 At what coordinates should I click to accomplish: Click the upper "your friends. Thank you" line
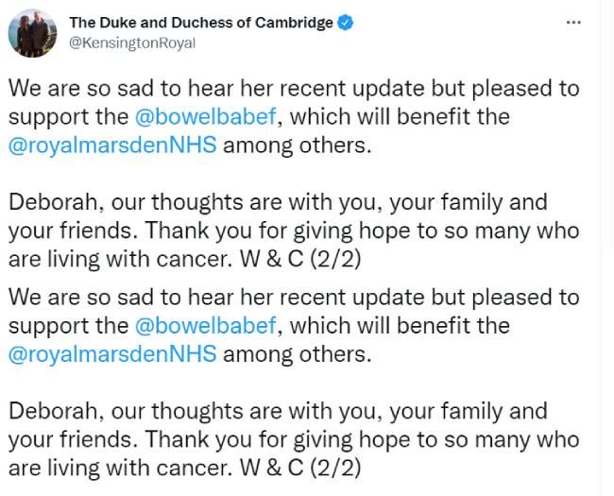(x=294, y=231)
